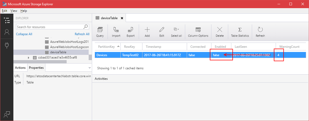Viewport: 309px width, 121px height.
Task: Click the table URL property value
Action: pos(59,76)
